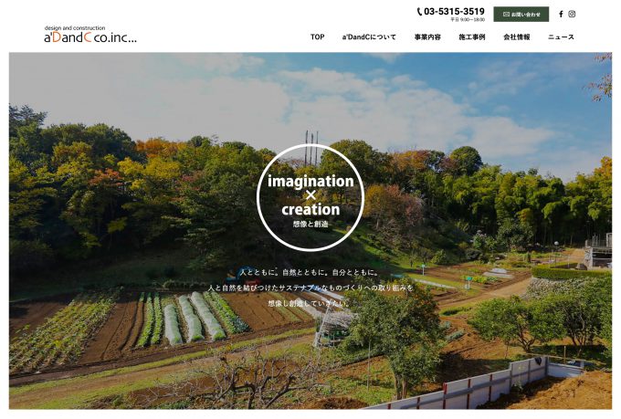Click the envelope icon in contact button
Screen dimensions: 621x419
pos(506,15)
